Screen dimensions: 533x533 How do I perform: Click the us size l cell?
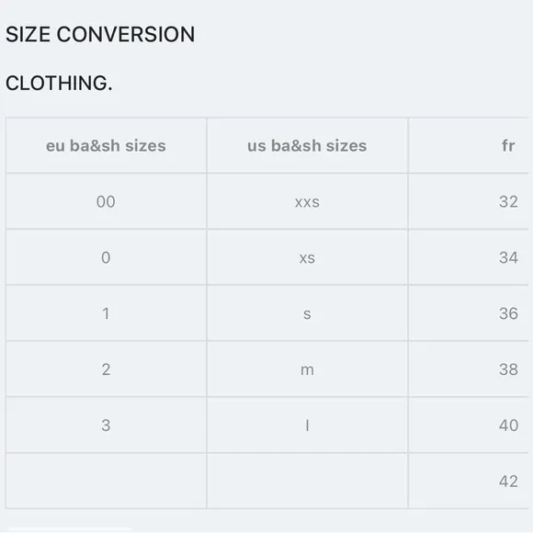[307, 425]
